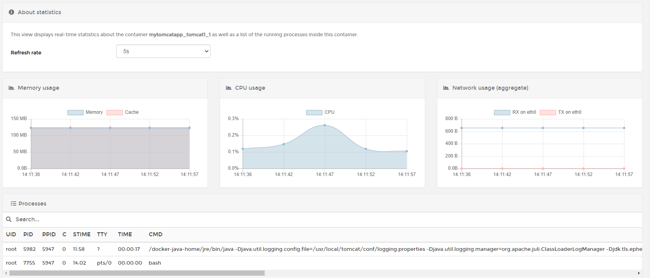650x278 pixels.
Task: Click the Memory usage panel title
Action: click(x=38, y=88)
